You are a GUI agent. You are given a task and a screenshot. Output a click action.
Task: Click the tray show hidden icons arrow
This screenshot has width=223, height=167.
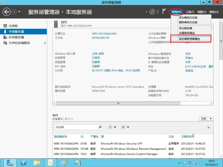(179, 163)
